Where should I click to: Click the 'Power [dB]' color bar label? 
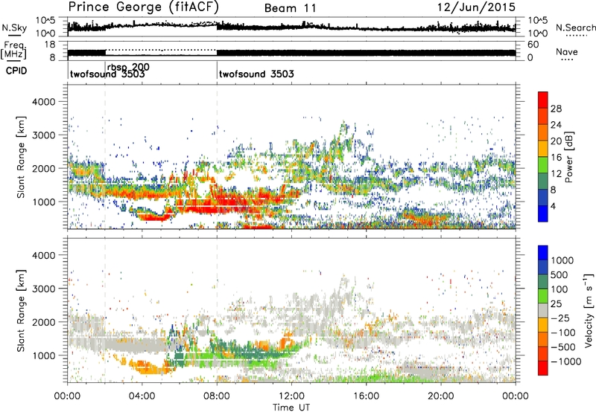point(568,157)
